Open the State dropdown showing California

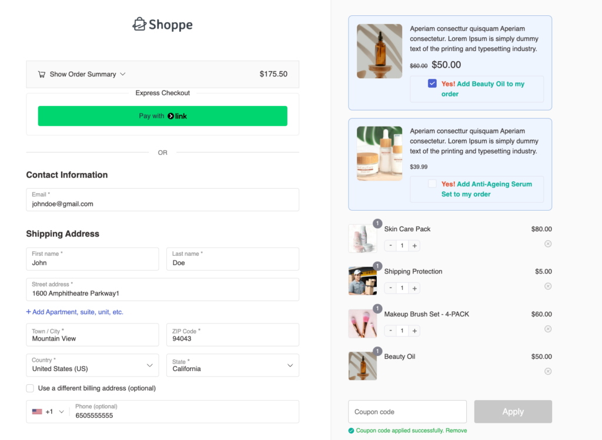click(x=233, y=365)
